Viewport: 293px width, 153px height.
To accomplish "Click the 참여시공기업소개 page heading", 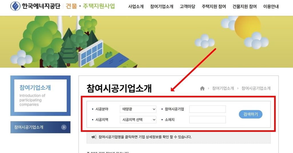I will [x=119, y=88].
